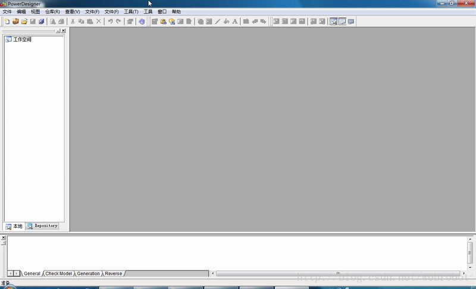Select the Check Model output tab

[x=58, y=274]
